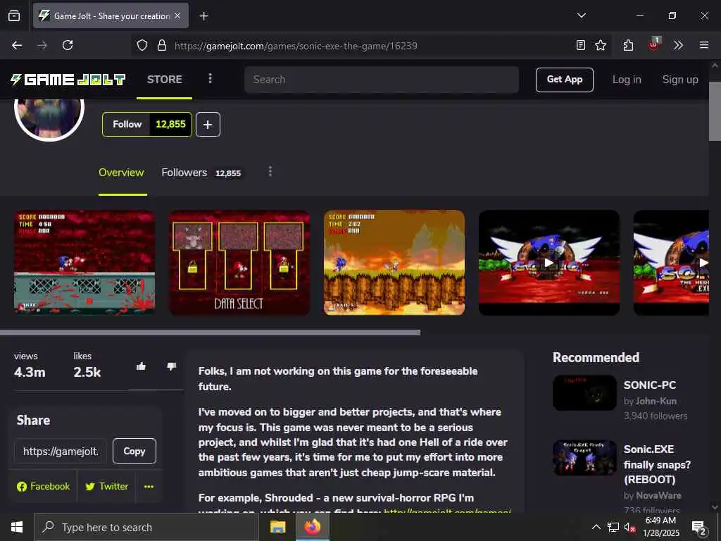This screenshot has width=721, height=541.
Task: Open network status tray icon
Action: click(613, 527)
